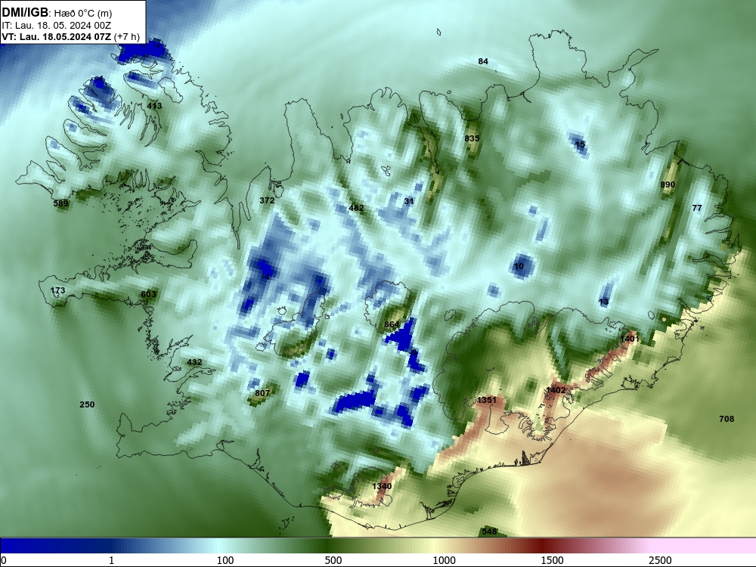Pick the 482 map label
Image resolution: width=756 pixels, height=567 pixels.
356,209
